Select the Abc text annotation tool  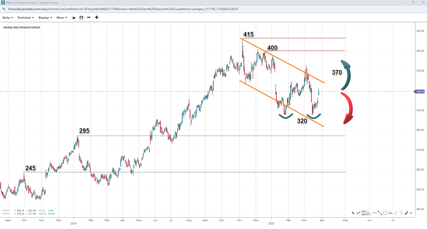tap(391, 213)
